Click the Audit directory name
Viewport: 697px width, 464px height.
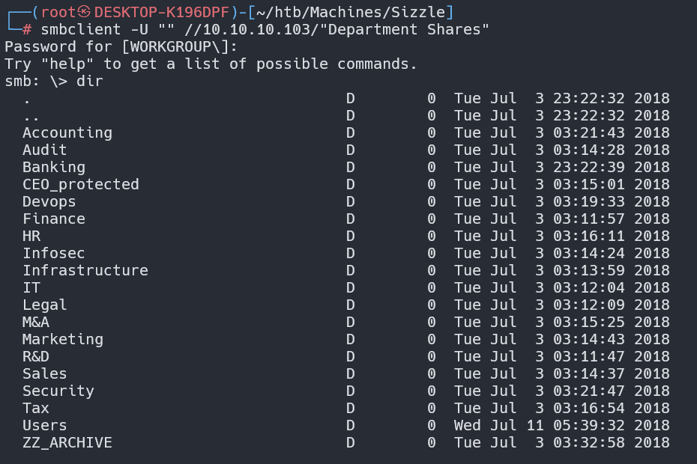point(45,150)
